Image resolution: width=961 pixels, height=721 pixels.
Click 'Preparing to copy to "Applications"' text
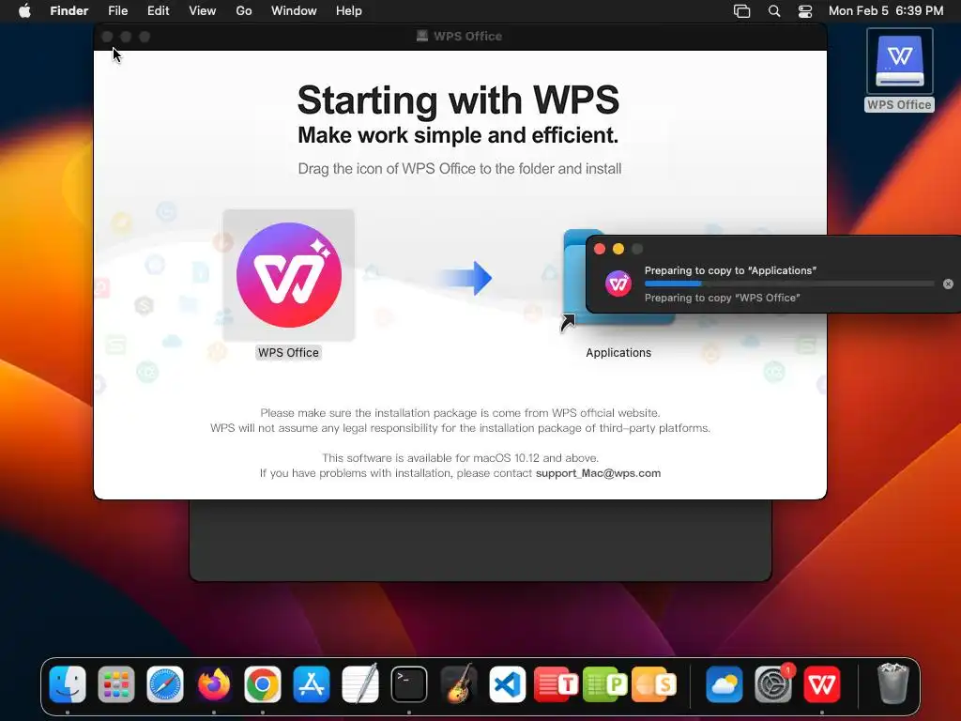[730, 270]
